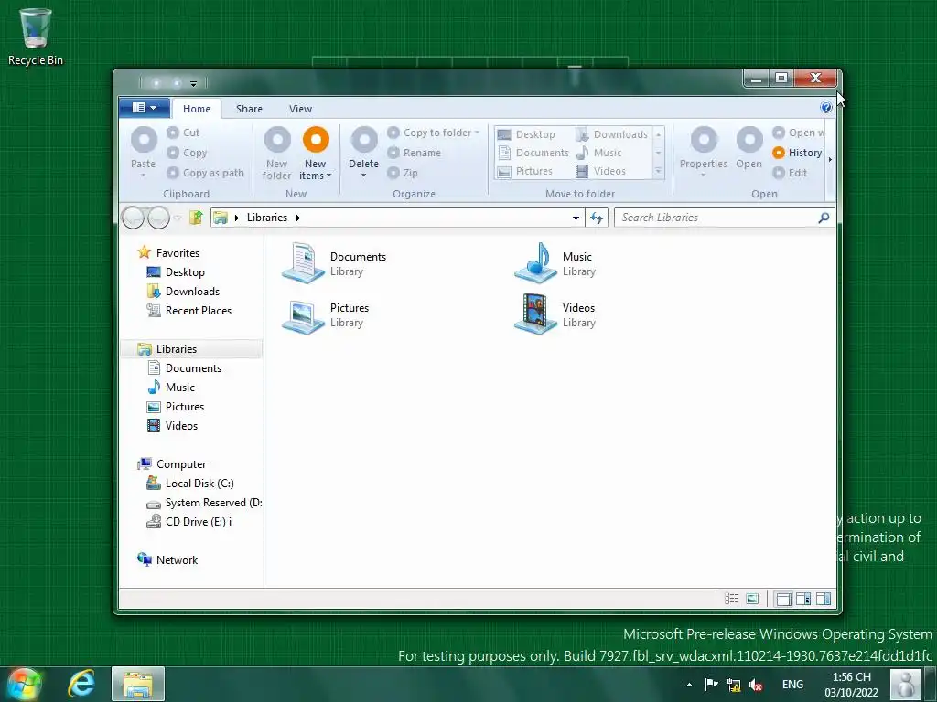Open the Copy to folder dropdown
937x702 pixels.
tap(433, 133)
